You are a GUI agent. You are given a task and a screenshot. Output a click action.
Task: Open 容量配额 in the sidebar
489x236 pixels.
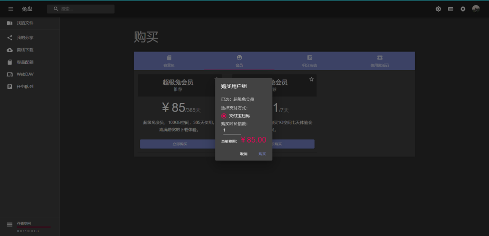25,62
